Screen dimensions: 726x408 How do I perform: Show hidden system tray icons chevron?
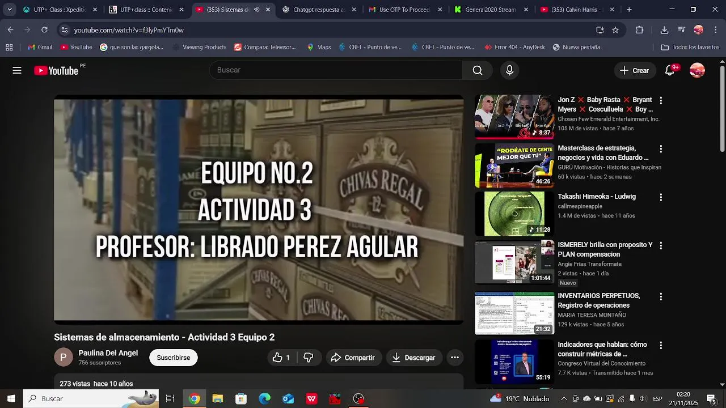point(565,399)
